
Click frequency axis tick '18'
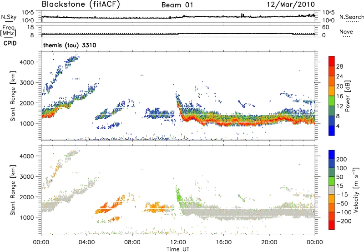click(30, 27)
